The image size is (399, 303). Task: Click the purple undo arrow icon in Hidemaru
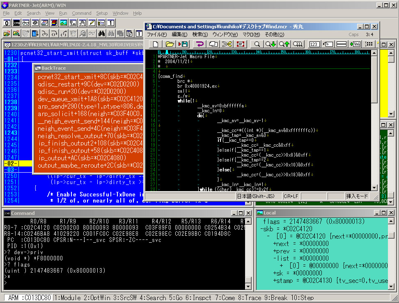pyautogui.click(x=200, y=44)
